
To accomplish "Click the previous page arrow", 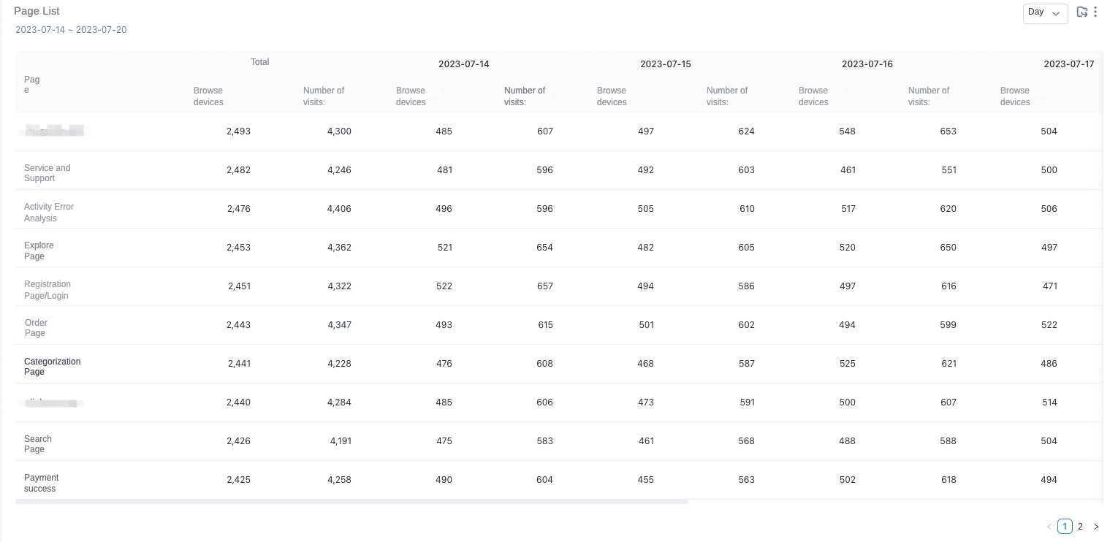I will pos(1049,527).
